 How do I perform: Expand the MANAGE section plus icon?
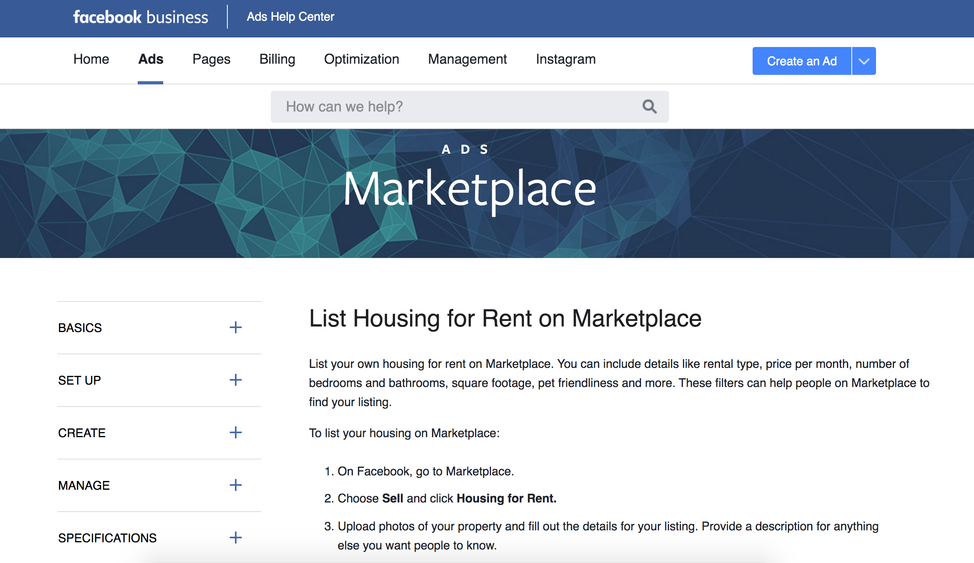coord(236,485)
